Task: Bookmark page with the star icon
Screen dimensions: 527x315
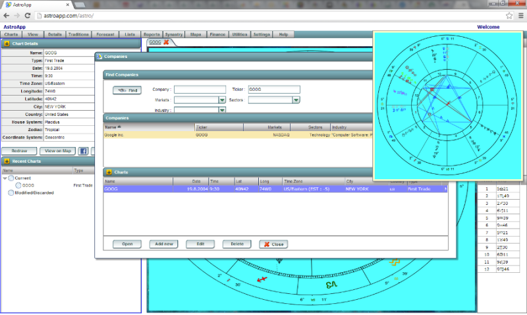Action: pyautogui.click(x=509, y=14)
